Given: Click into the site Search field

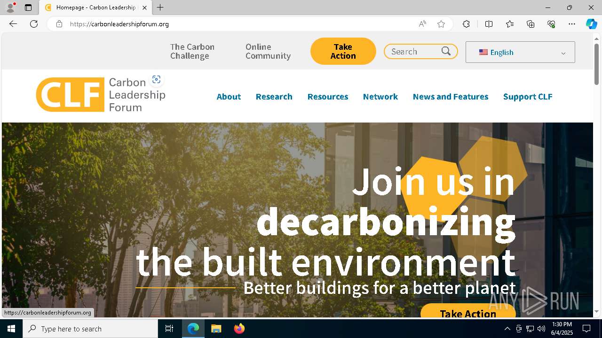Looking at the screenshot, I should click(415, 52).
